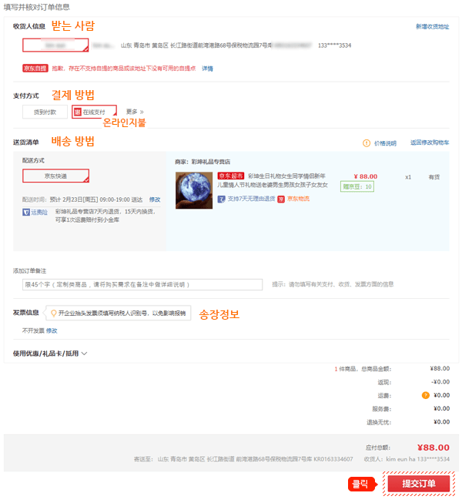The image size is (462, 503).
Task: Click the 7-day return support icon
Action: click(221, 200)
